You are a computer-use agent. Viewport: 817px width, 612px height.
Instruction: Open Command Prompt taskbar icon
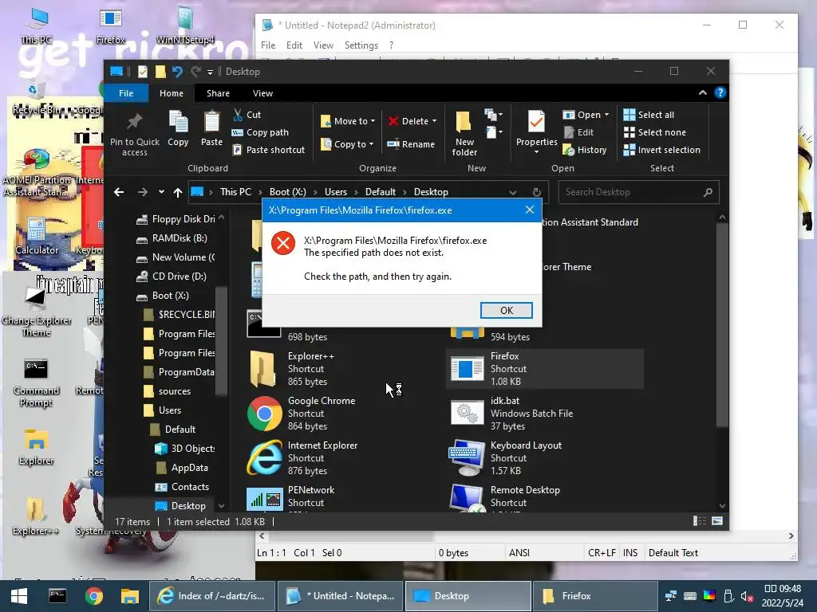point(57,596)
